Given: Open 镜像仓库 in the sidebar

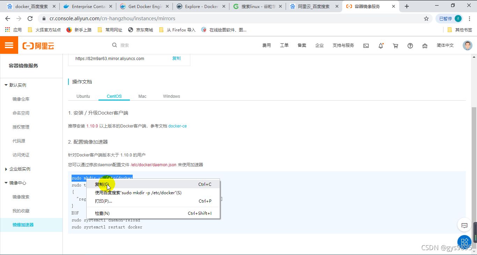Looking at the screenshot, I should 21,99.
